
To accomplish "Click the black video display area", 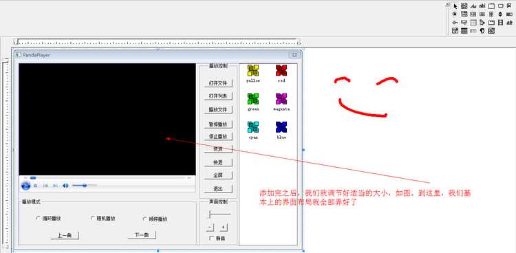I will 107,119.
